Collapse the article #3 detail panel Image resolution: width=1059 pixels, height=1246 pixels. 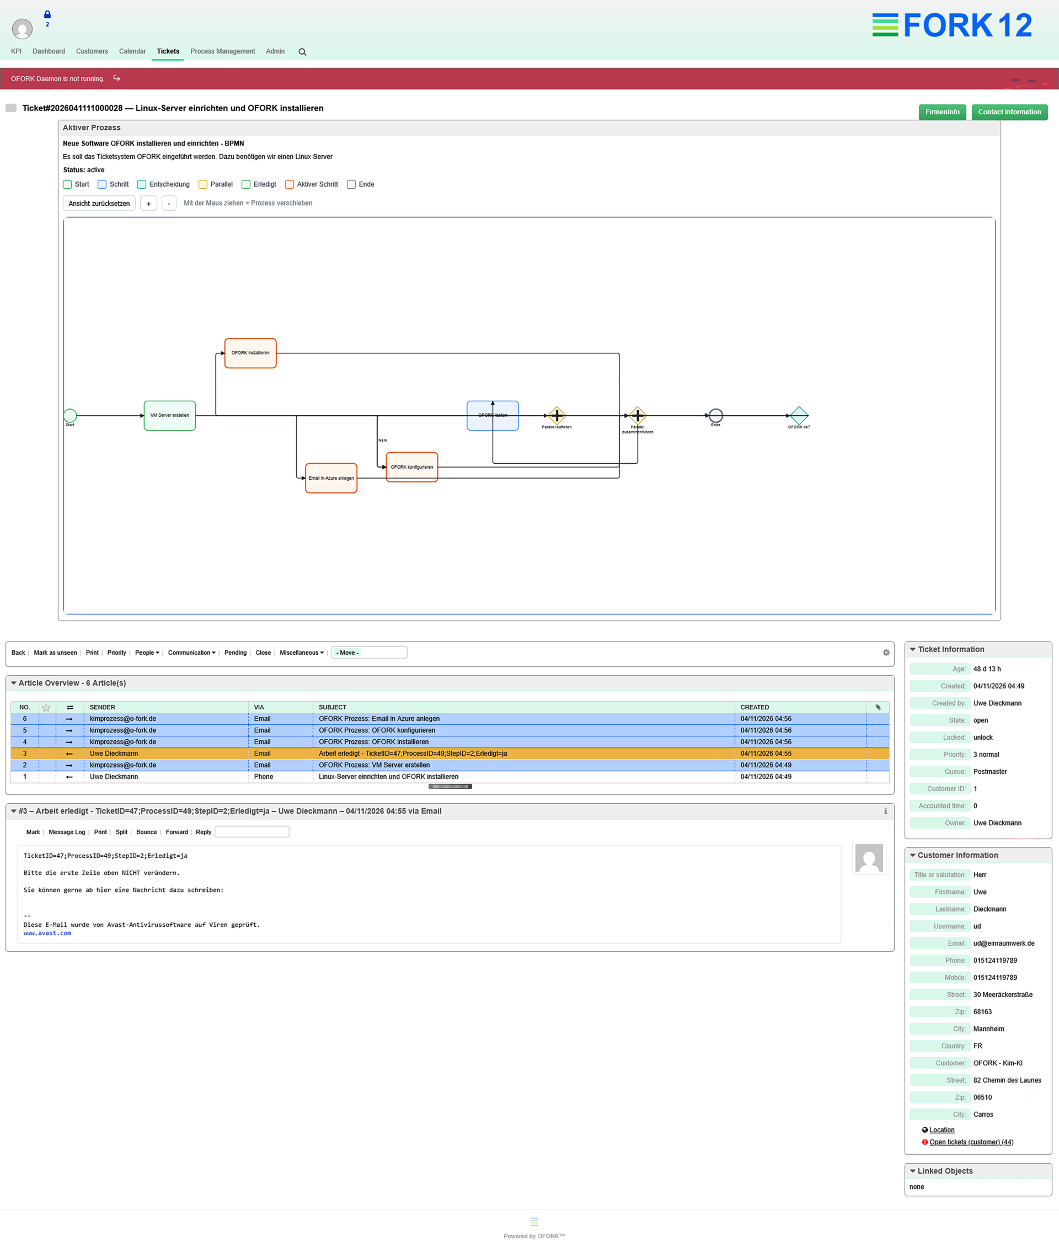13,811
